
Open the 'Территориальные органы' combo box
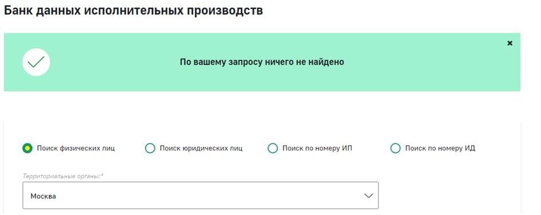coord(201,196)
